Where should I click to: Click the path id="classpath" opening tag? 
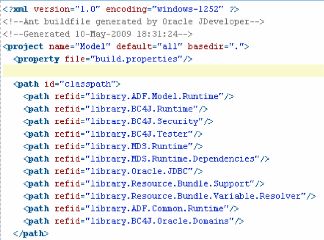(x=67, y=84)
